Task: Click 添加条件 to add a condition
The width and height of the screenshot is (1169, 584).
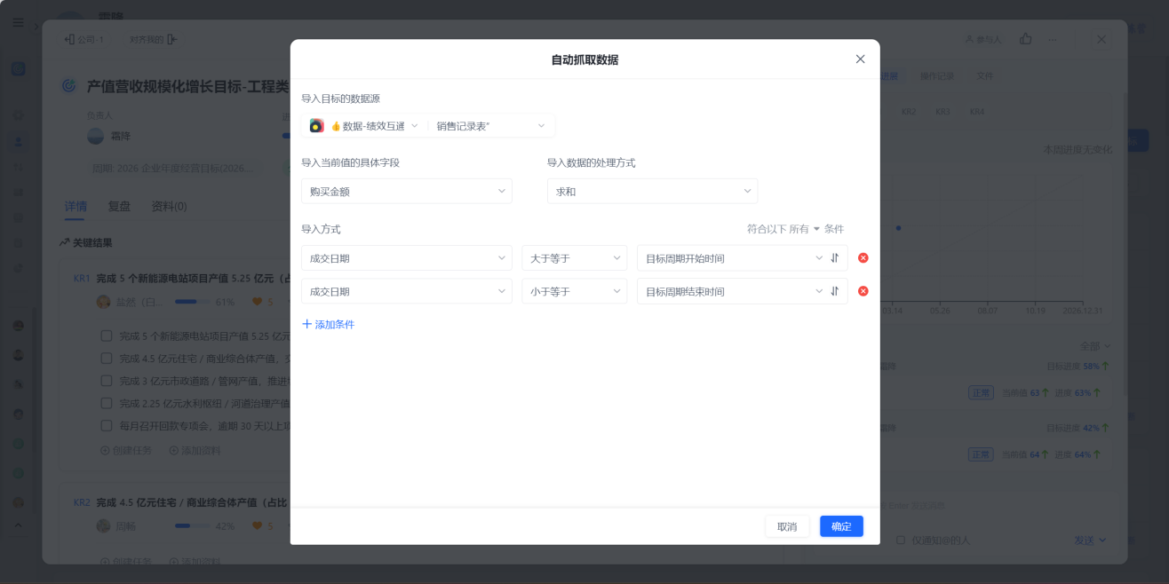Action: click(329, 325)
